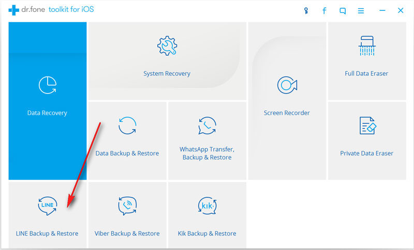Choose the 'Kik Backup & Restore' label
Viewport: 414px width, 250px height.
(207, 233)
